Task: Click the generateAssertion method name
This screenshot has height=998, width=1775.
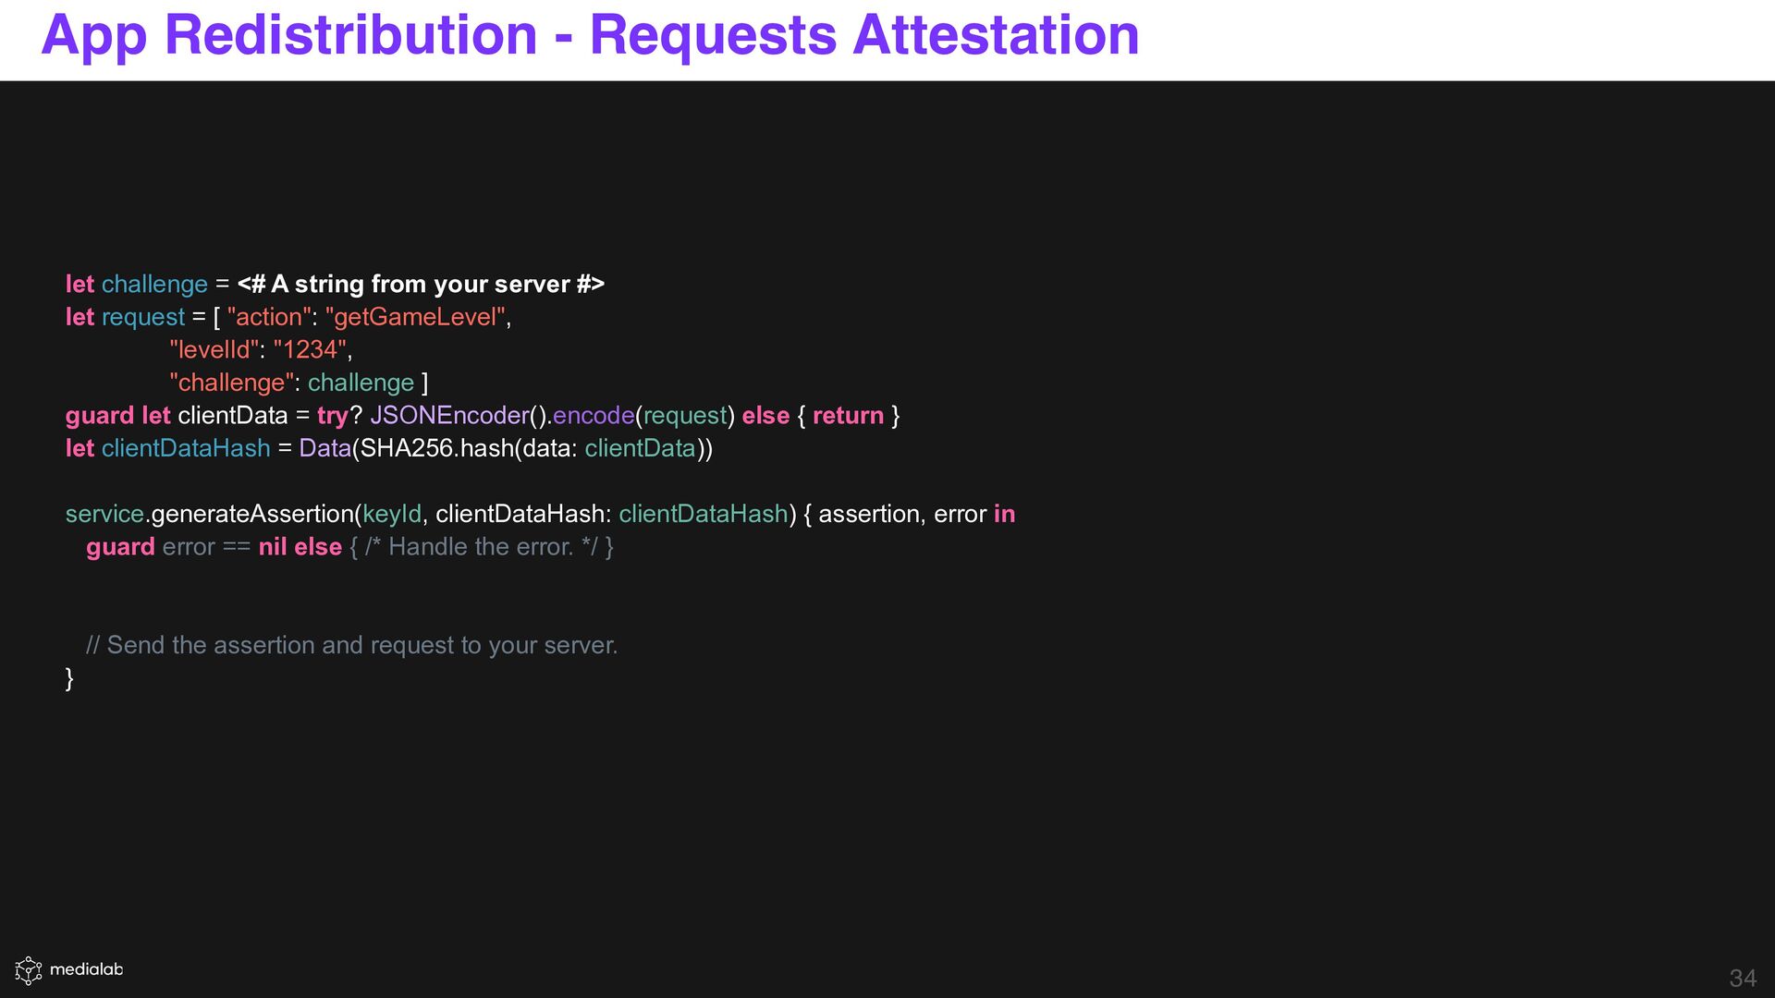Action: click(x=252, y=514)
